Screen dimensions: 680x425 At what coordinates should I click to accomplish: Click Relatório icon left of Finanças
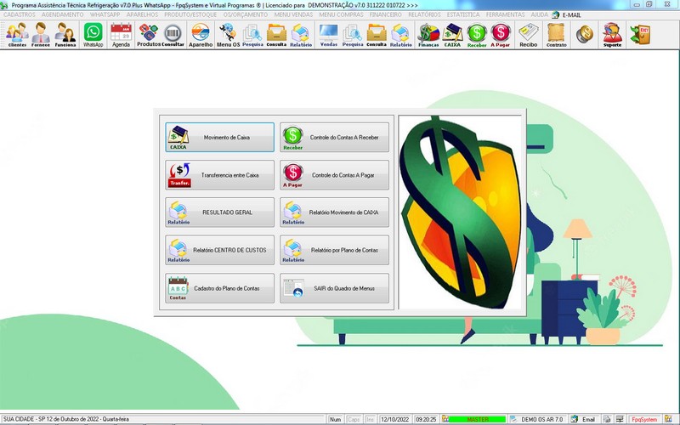tap(400, 35)
